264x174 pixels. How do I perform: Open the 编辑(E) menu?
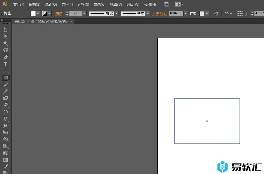coord(34,5)
